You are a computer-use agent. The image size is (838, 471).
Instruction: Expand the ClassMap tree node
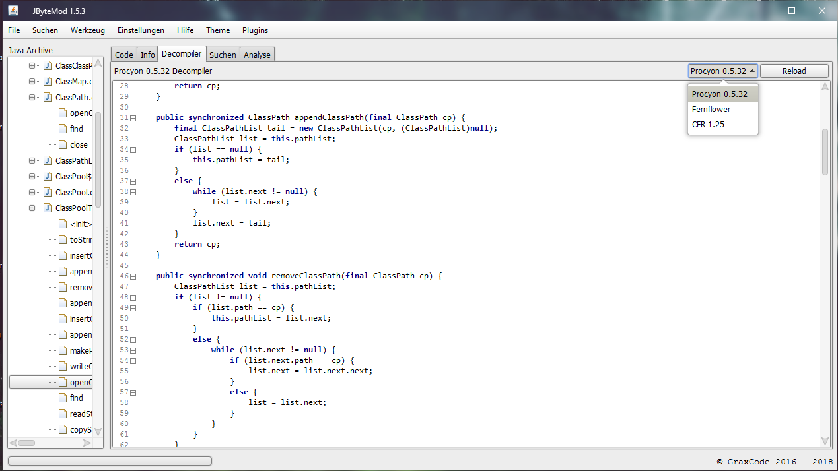[32, 81]
